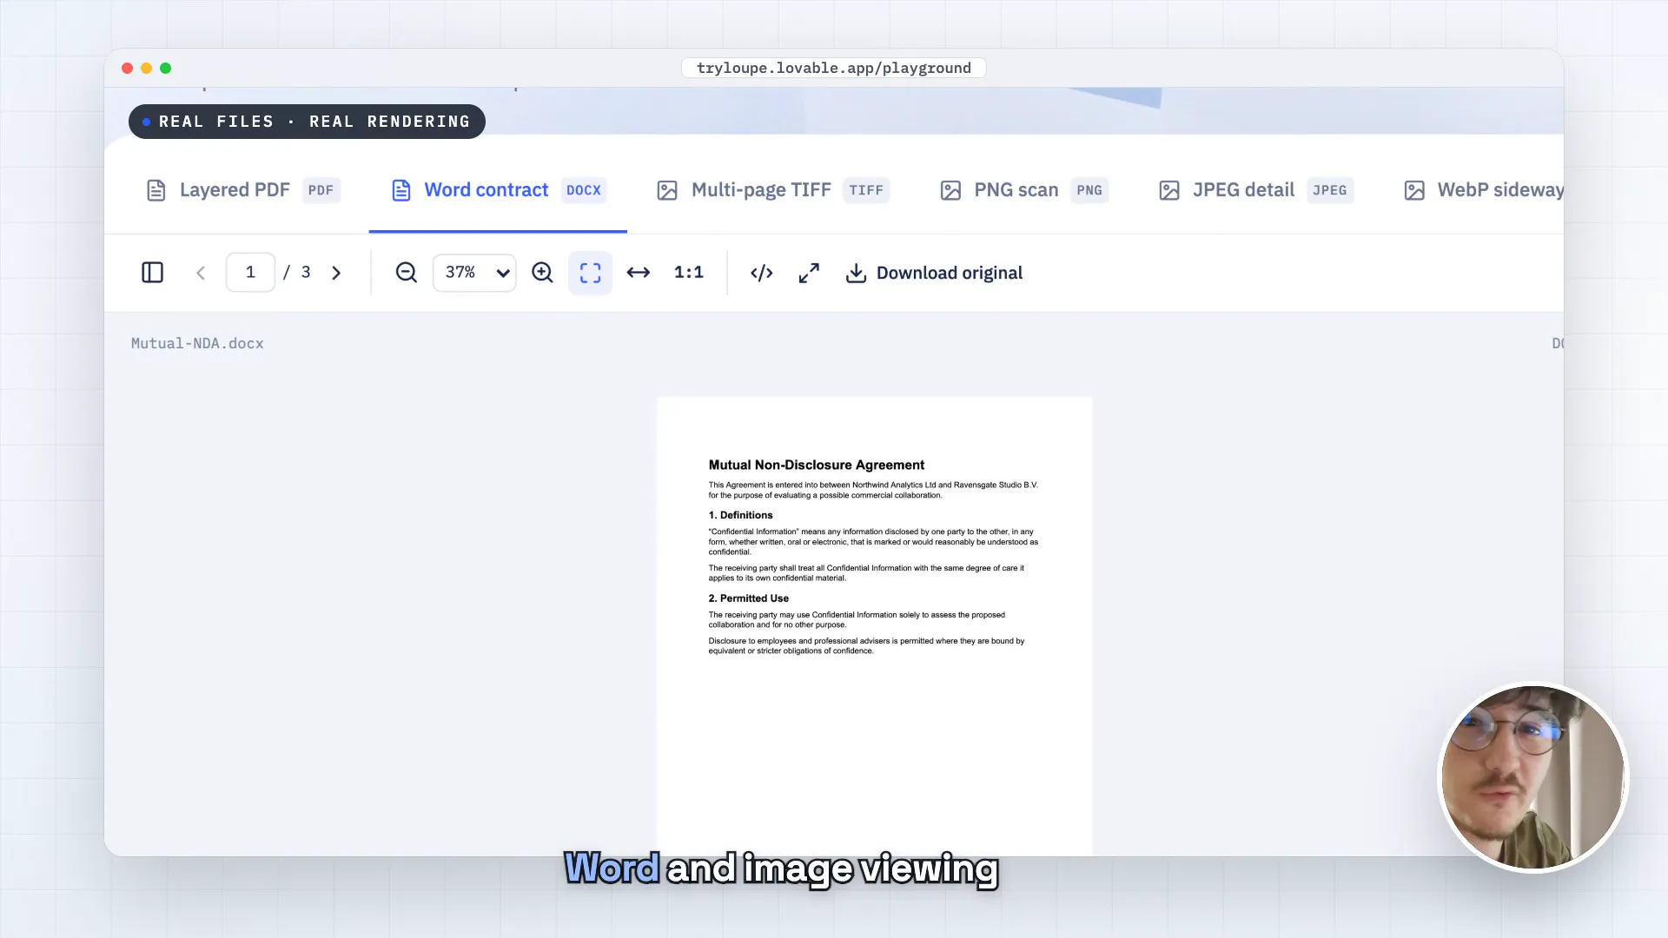Click the green maximize window button

click(165, 68)
